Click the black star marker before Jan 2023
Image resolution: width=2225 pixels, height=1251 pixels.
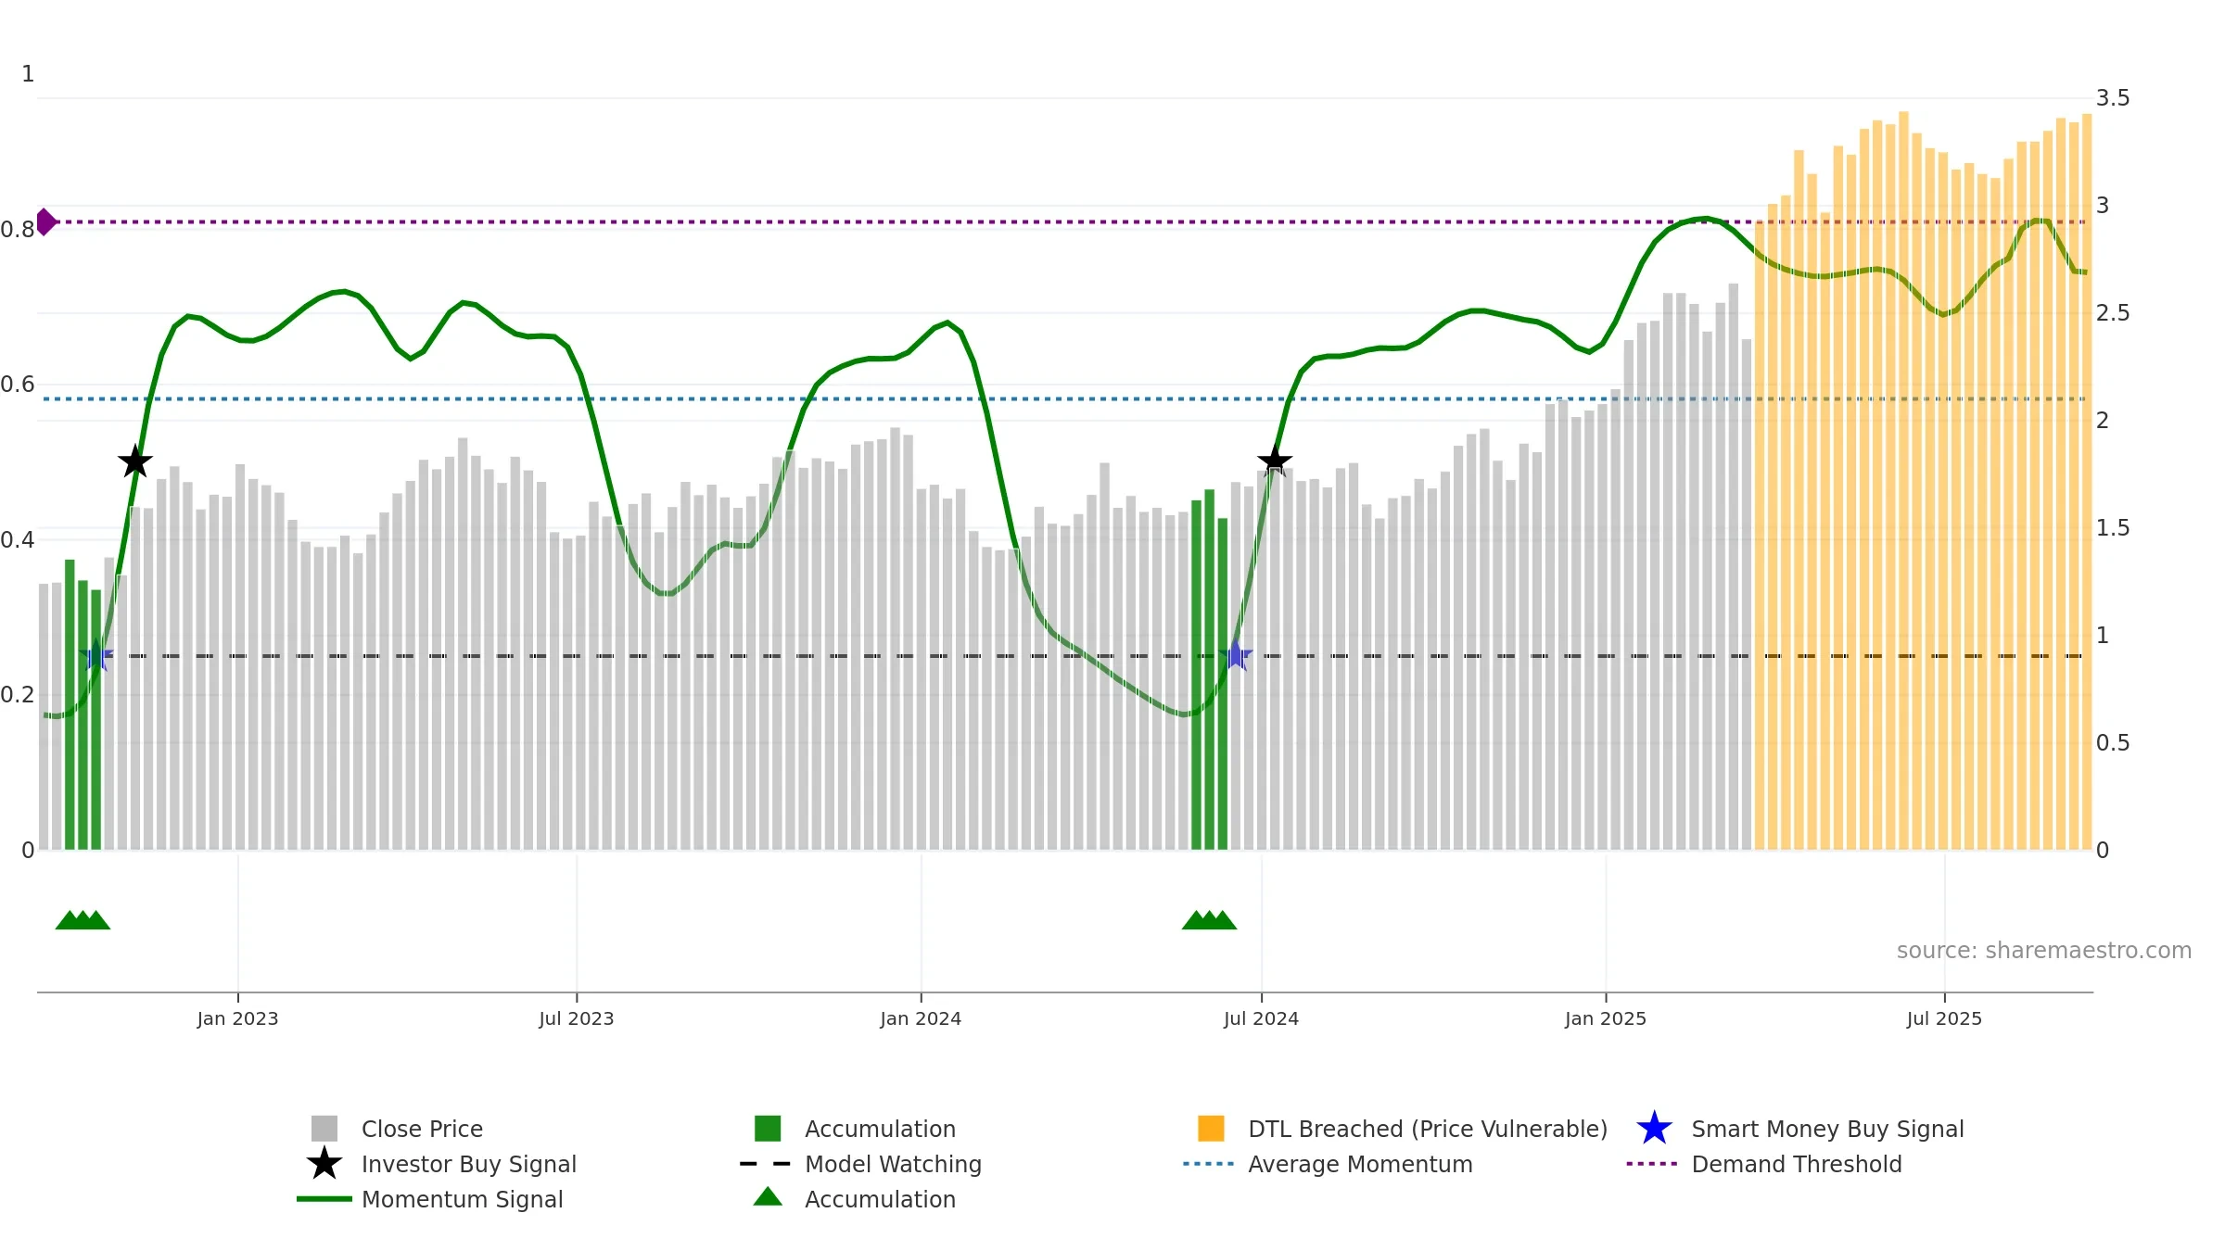point(135,461)
